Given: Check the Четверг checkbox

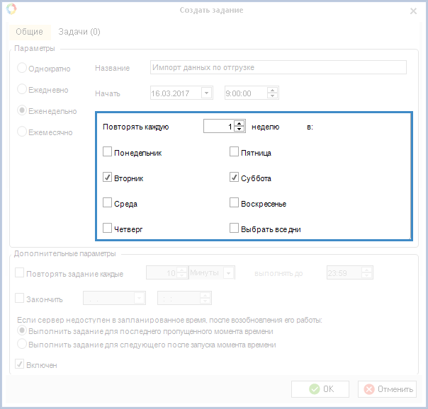Looking at the screenshot, I should 107,228.
